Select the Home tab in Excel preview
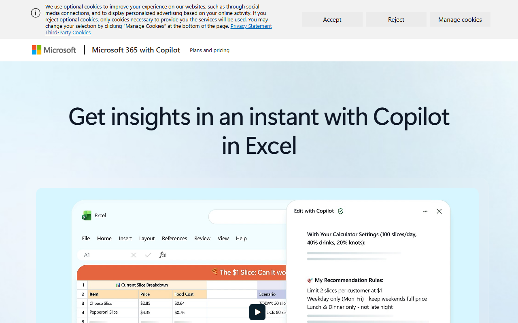 coord(104,238)
